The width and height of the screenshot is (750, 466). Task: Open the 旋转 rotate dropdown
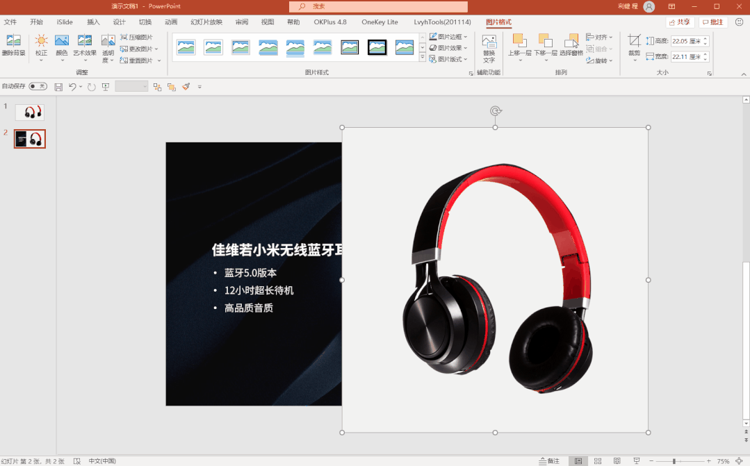click(599, 60)
